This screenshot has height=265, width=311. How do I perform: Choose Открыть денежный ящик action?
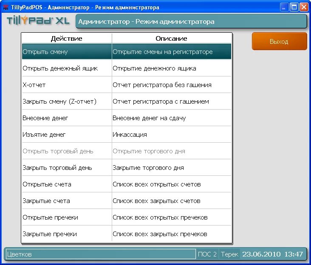(x=67, y=68)
